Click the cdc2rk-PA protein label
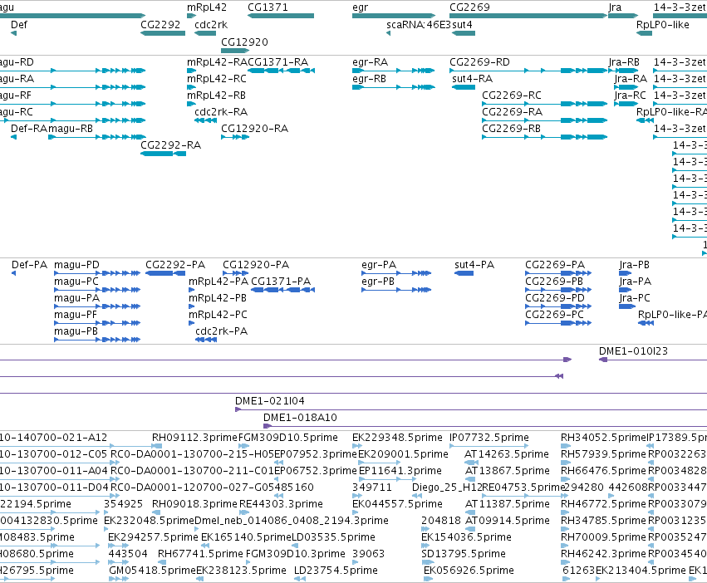The width and height of the screenshot is (707, 583). 221,331
